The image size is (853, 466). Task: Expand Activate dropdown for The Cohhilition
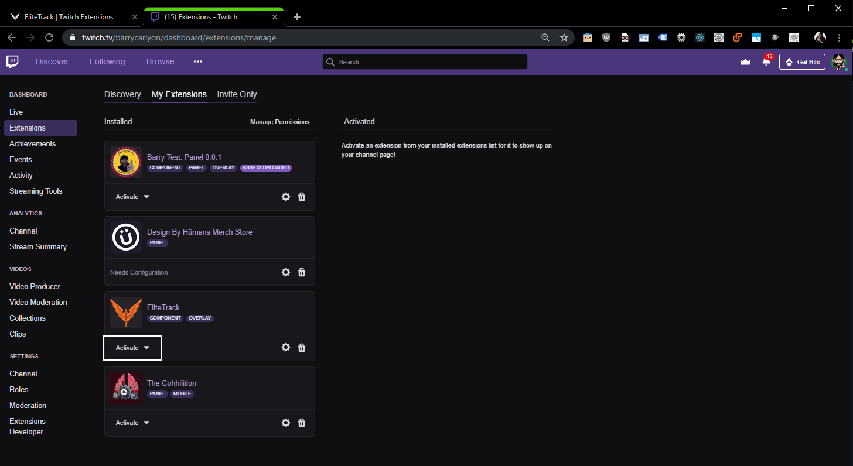coord(133,423)
